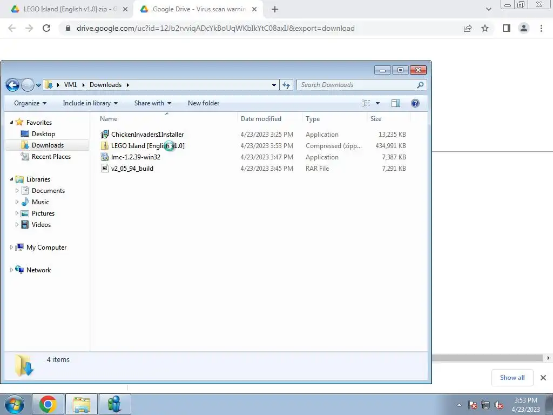Click the drive.google.com address bar
Image resolution: width=553 pixels, height=415 pixels.
coord(215,28)
